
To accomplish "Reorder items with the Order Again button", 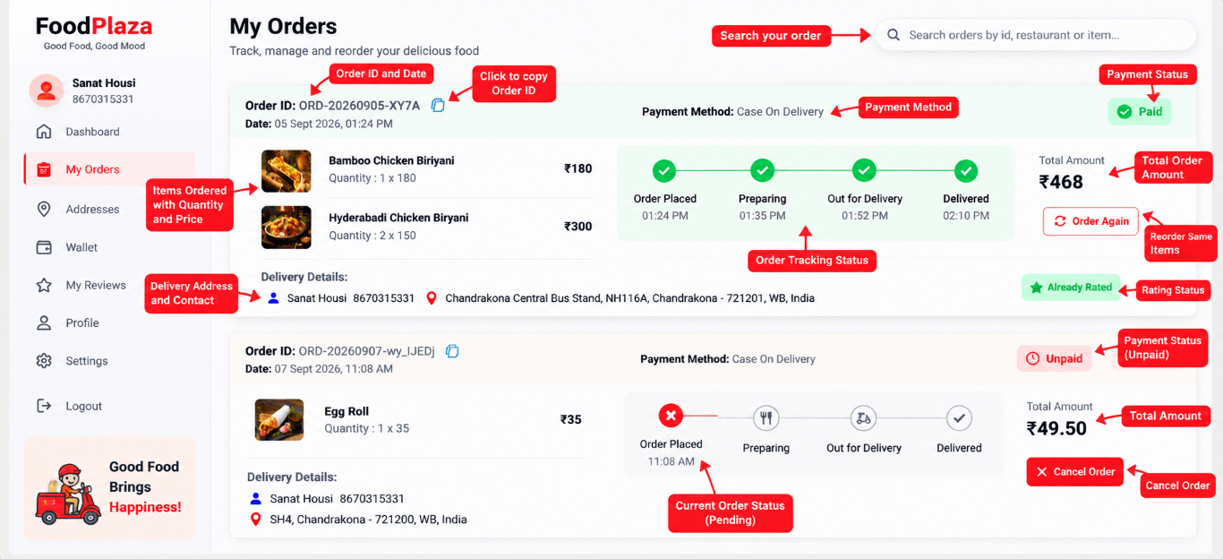I will pos(1090,221).
